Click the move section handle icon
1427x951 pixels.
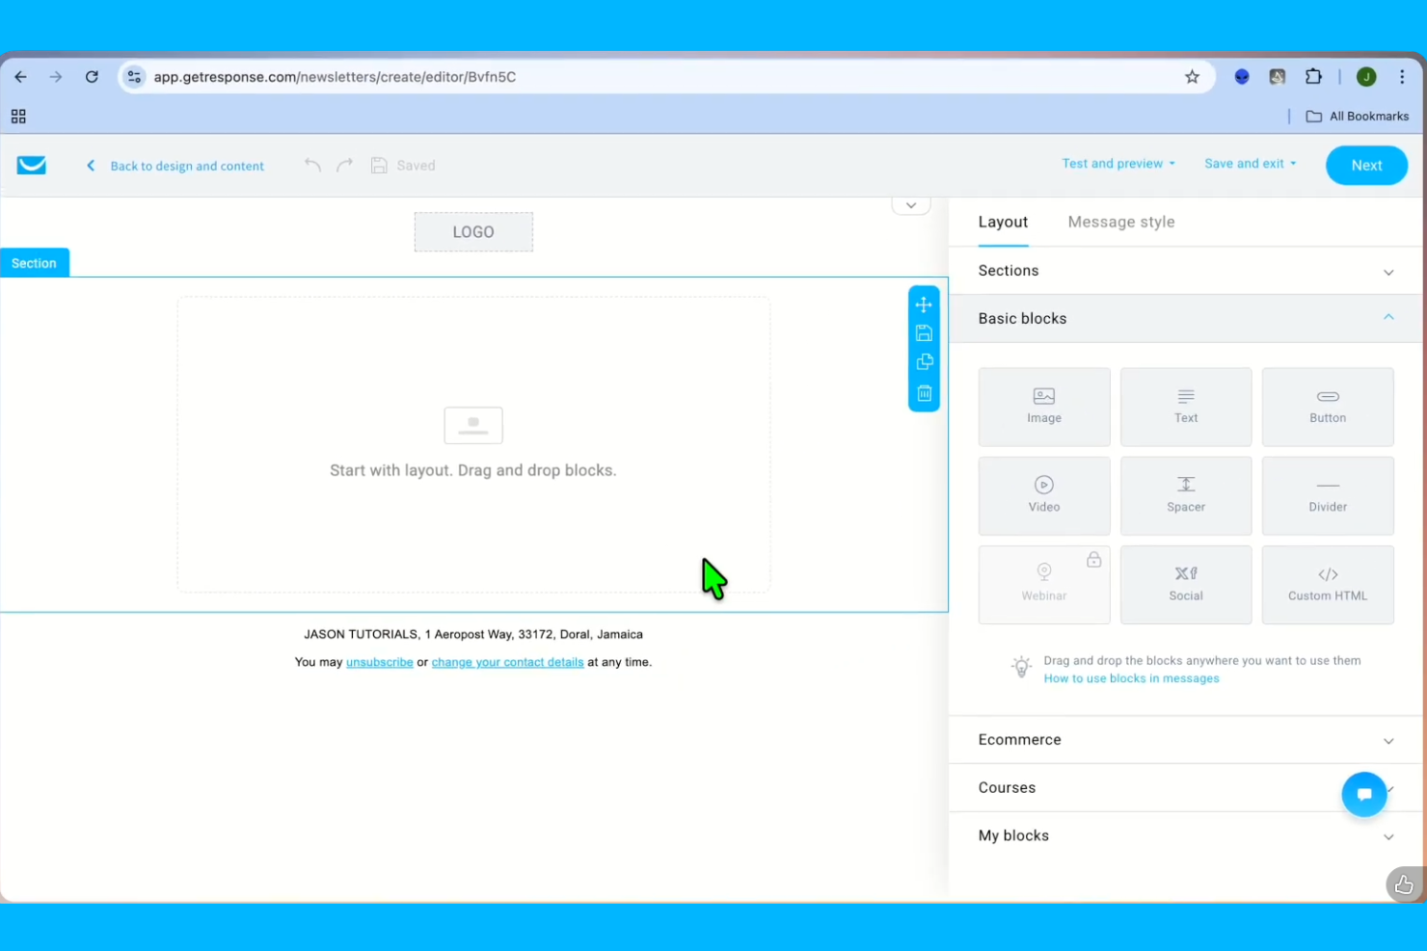tap(924, 304)
